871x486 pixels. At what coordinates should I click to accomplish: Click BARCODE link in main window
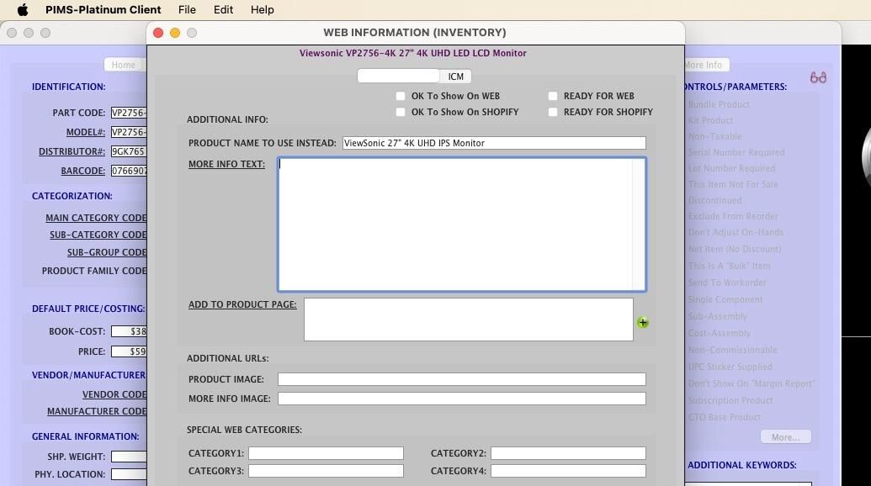coord(82,171)
